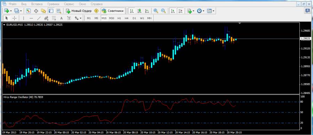The image size is (313, 135).
Task: Zoom in the chart with magnifier plus
Action: (156, 11)
